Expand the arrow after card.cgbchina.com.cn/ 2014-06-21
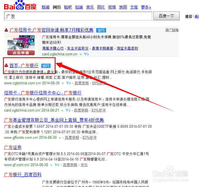 click(62, 111)
